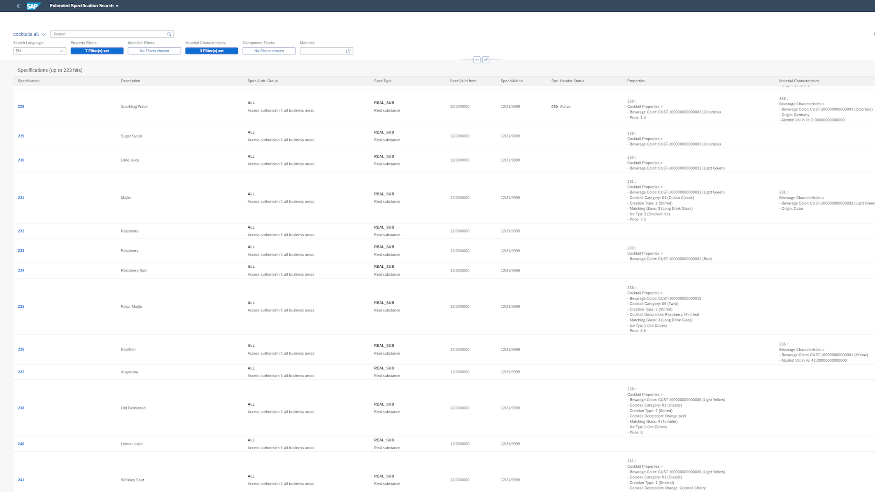This screenshot has width=875, height=492.
Task: Click 'Price: 7.5' in Mojito properties
Action: pyautogui.click(x=637, y=219)
